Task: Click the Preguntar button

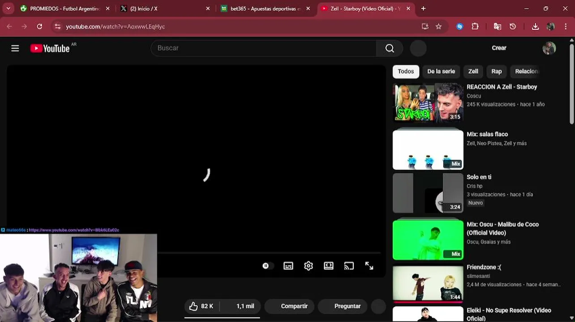Action: (343, 306)
